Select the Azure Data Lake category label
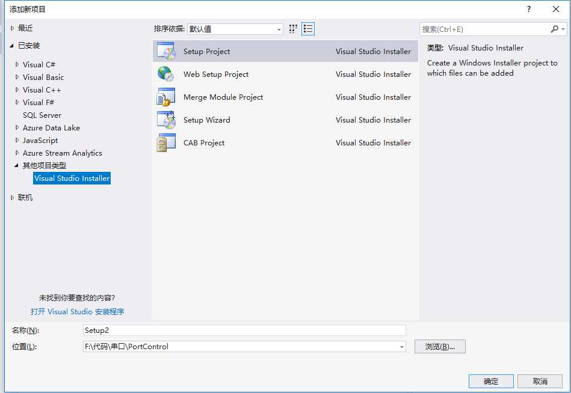Viewport: 571px width, 393px height. (x=51, y=128)
